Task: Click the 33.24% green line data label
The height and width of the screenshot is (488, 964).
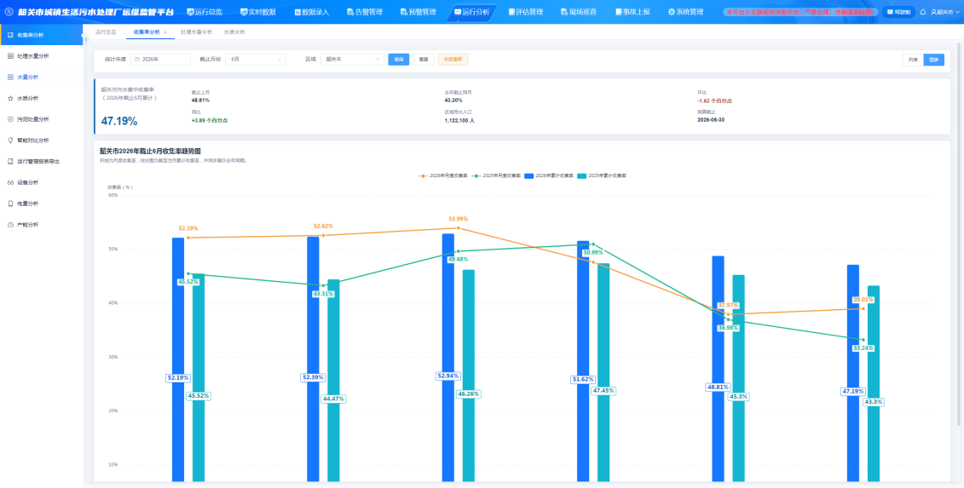Action: pos(863,347)
